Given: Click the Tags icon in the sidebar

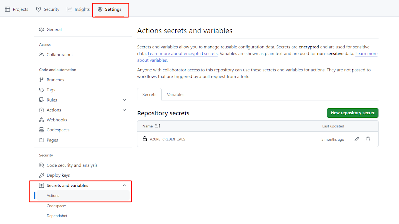Looking at the screenshot, I should [41, 90].
